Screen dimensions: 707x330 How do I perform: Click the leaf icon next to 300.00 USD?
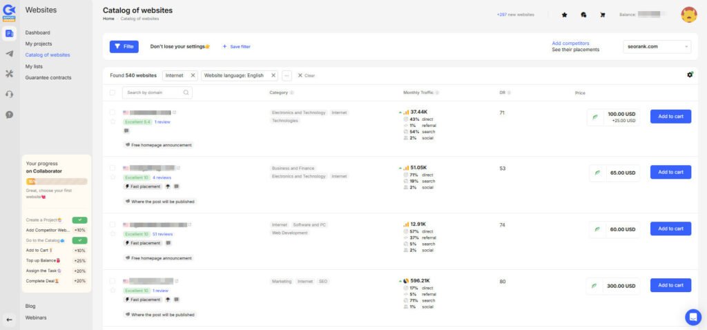[595, 286]
